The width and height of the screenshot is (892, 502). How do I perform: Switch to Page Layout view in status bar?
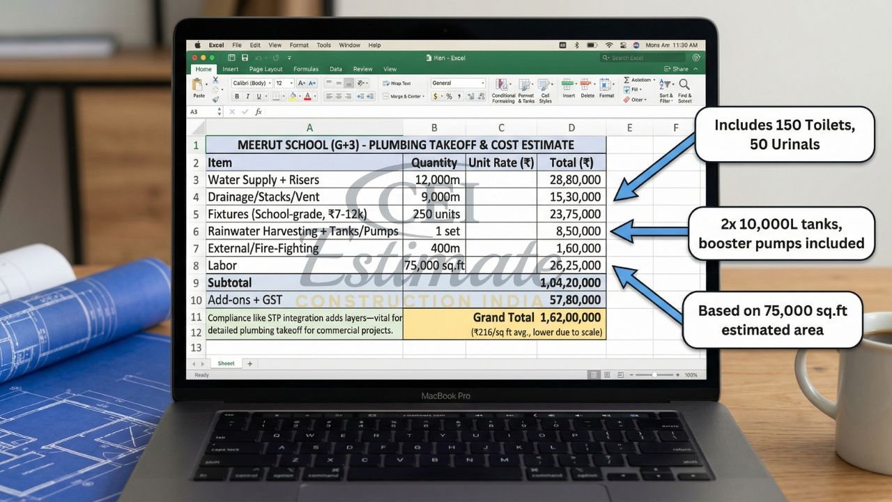(606, 374)
